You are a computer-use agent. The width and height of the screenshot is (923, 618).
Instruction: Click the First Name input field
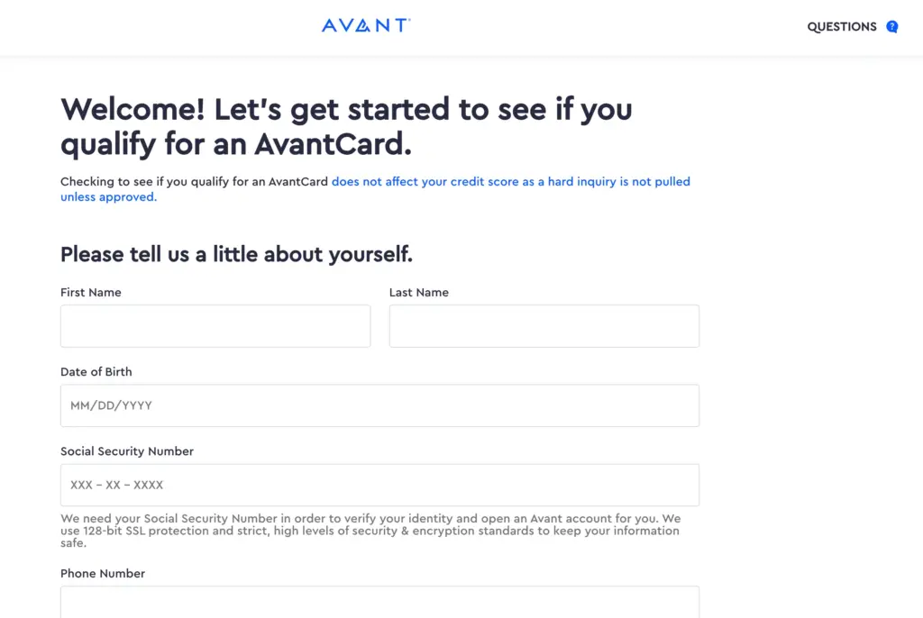click(x=215, y=325)
